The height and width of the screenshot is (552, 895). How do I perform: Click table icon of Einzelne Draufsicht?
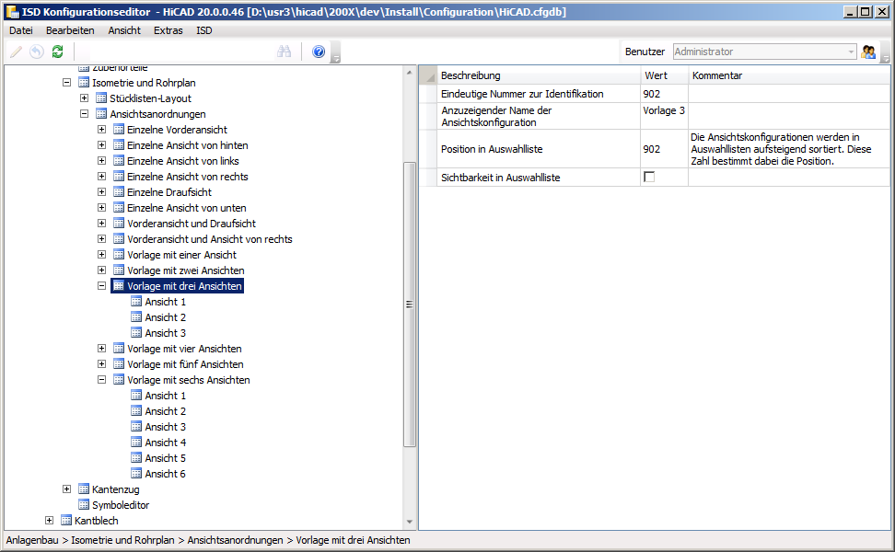point(119,192)
